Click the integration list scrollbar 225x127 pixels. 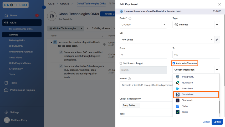(219, 107)
